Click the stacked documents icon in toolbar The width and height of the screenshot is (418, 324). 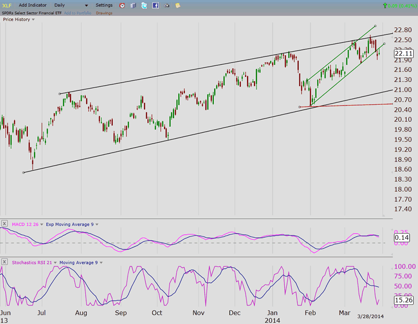tap(133, 5)
